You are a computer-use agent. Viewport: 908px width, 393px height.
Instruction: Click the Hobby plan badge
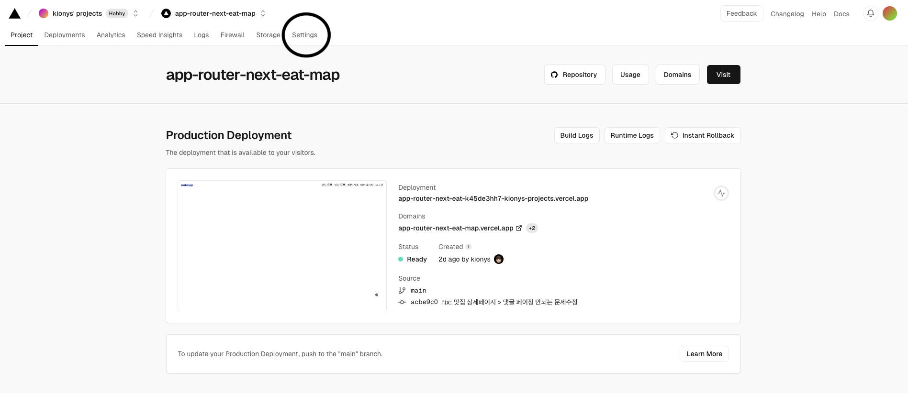click(x=117, y=13)
